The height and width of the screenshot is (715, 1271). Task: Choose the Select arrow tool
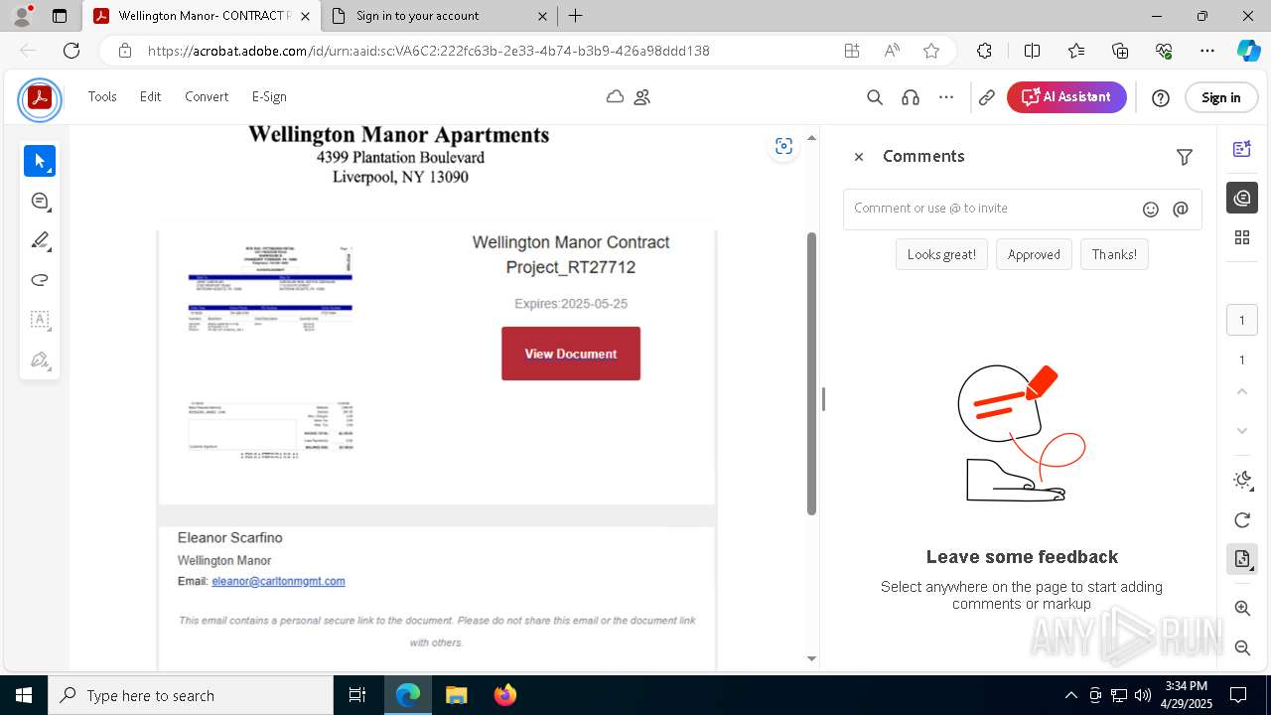click(40, 161)
